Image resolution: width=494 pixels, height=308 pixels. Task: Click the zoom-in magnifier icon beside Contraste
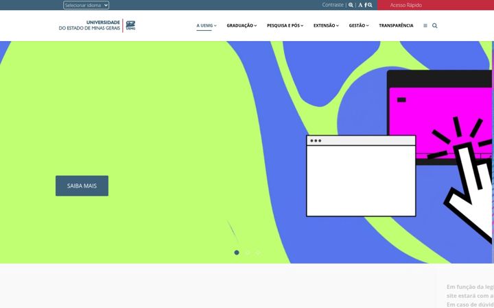click(x=351, y=5)
